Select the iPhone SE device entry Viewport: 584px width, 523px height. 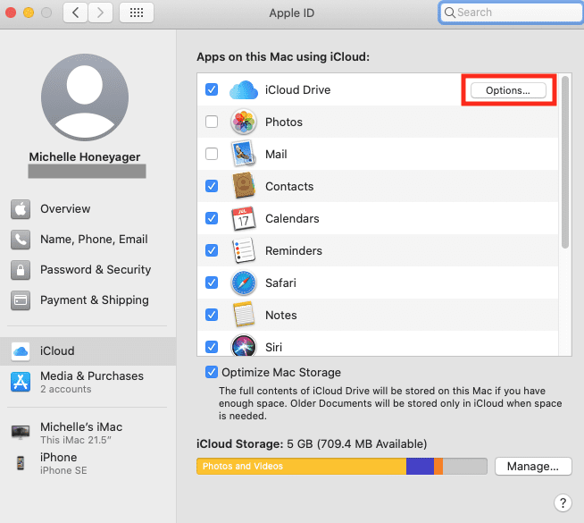(88, 463)
